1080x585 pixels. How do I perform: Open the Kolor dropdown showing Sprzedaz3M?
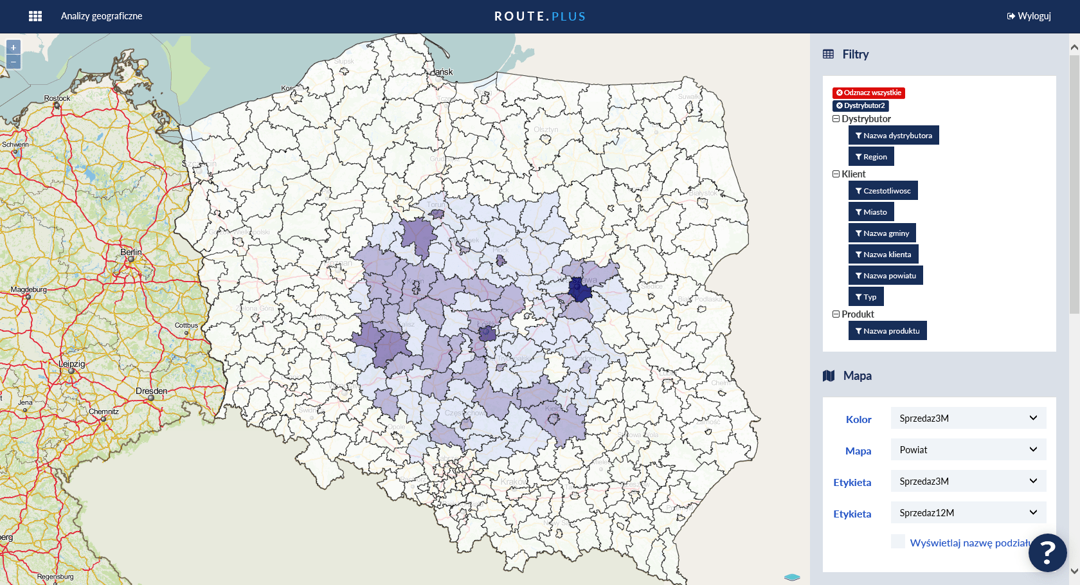pos(968,419)
